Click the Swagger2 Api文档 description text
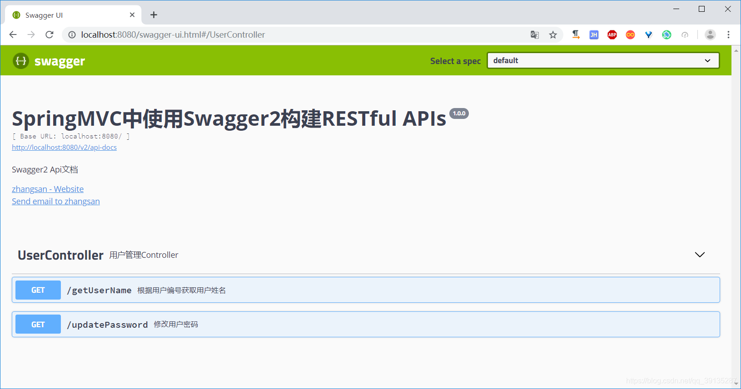 (x=45, y=170)
